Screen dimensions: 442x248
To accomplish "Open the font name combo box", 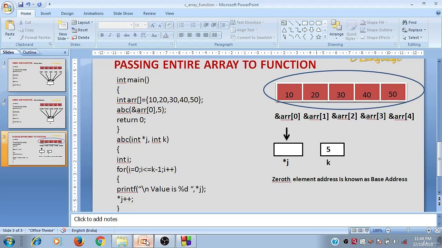I will click(x=116, y=25).
